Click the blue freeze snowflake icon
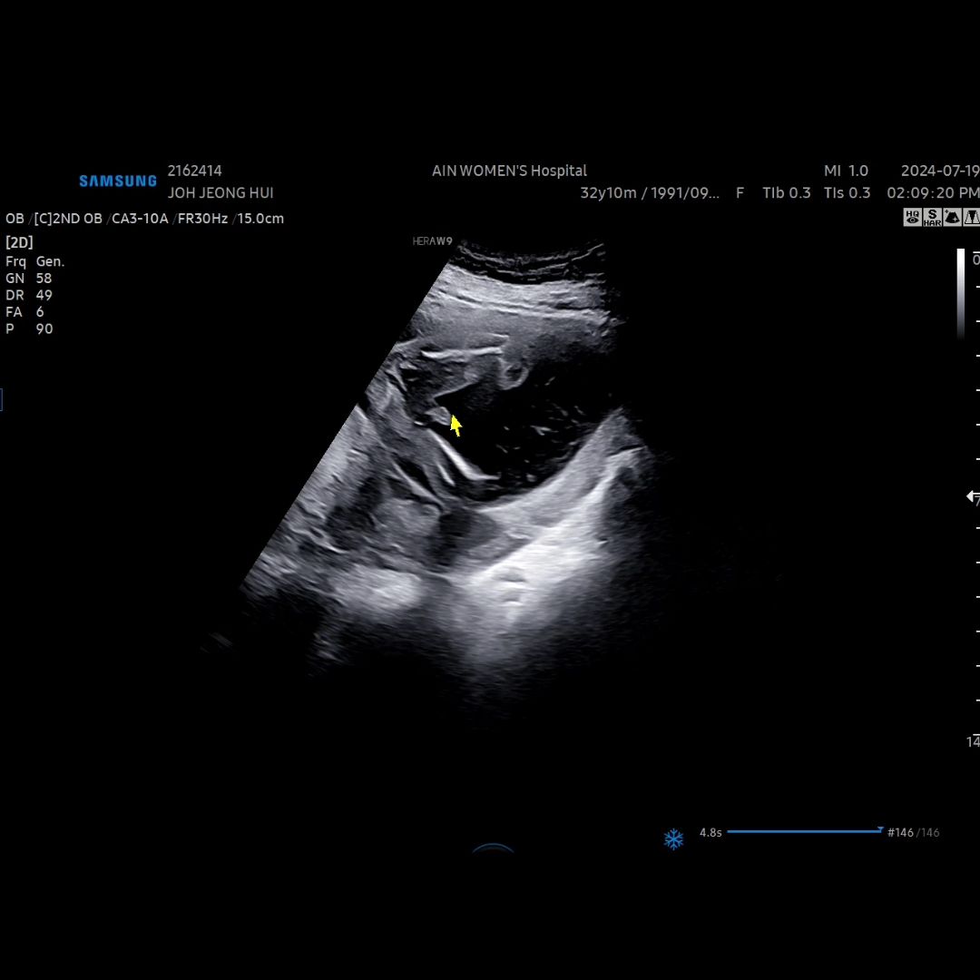 coord(673,838)
